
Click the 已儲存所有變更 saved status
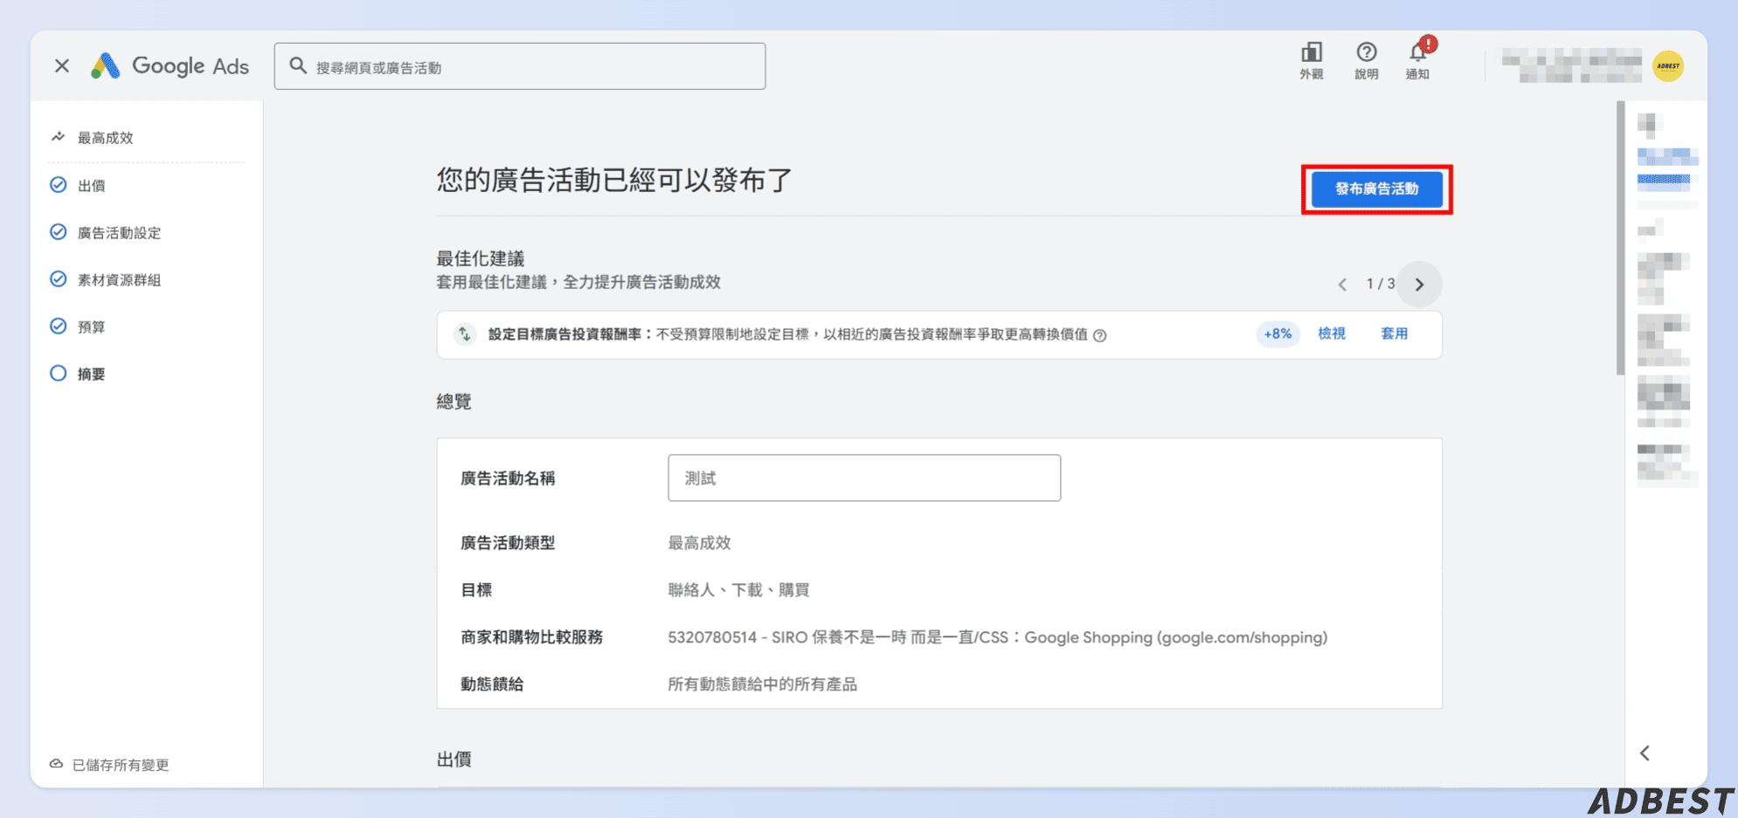click(x=121, y=765)
